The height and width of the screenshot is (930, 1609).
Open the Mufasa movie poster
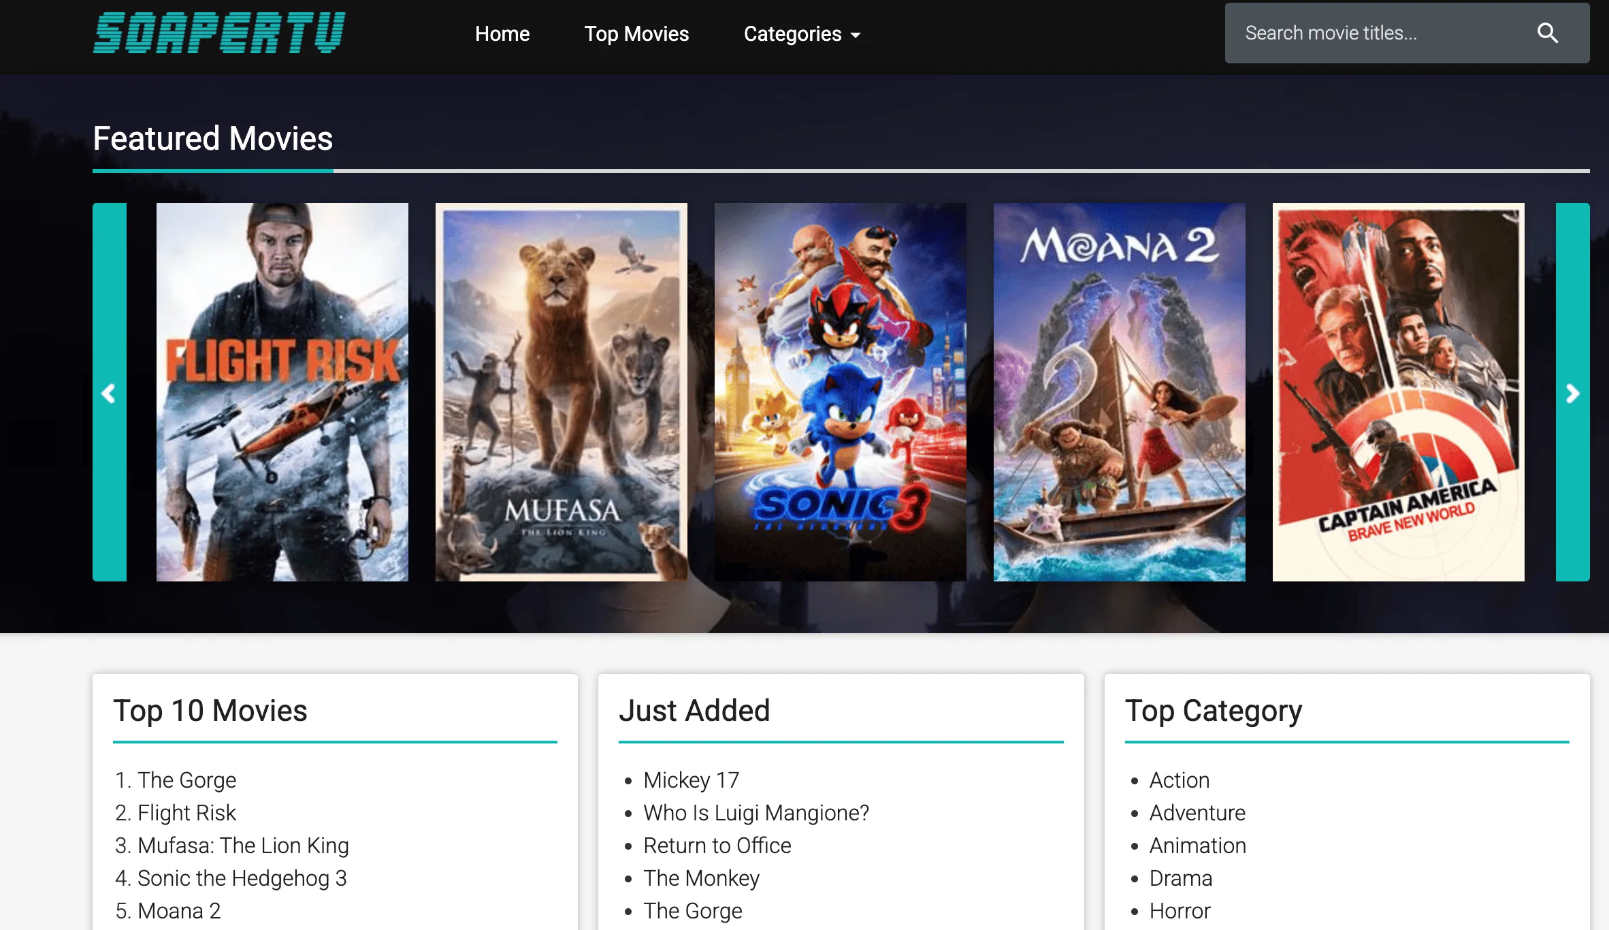tap(562, 392)
